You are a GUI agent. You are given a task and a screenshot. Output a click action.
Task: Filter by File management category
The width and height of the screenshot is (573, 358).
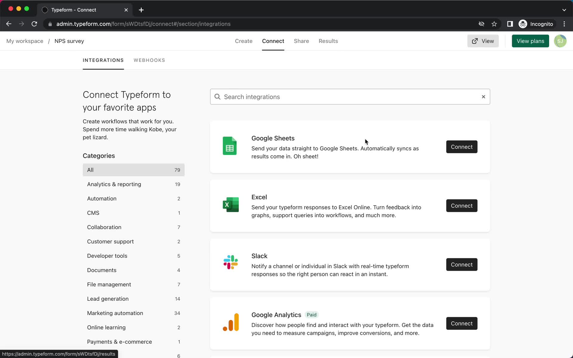pyautogui.click(x=134, y=284)
